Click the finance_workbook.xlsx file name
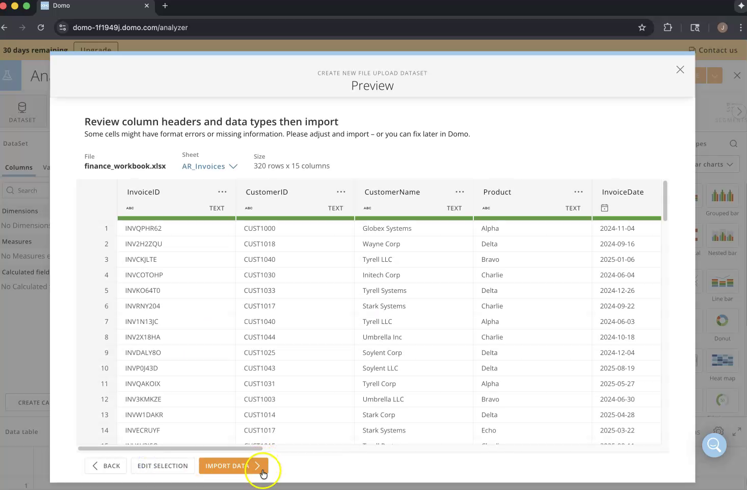747x490 pixels. point(125,166)
